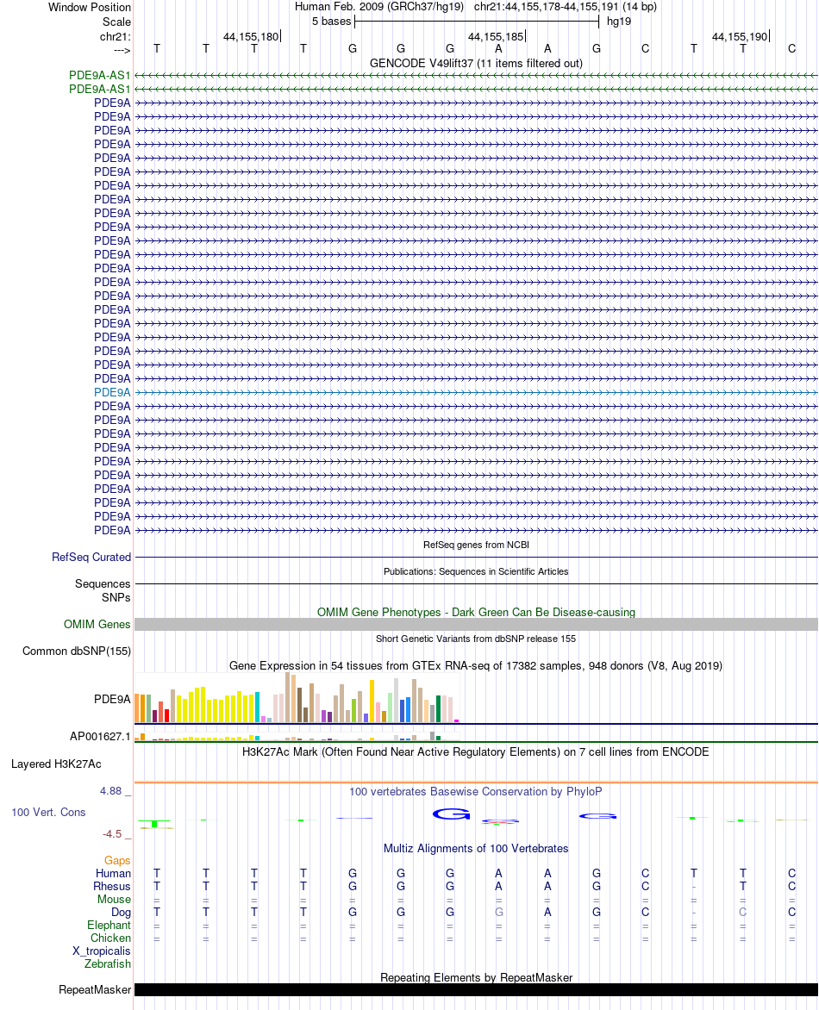This screenshot has height=1010, width=819.
Task: Click the gray G in the Dog alignment row
Action: point(499,912)
